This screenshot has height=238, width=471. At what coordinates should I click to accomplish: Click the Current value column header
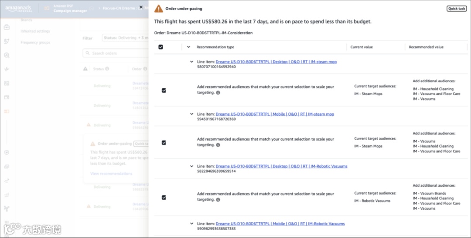362,47
